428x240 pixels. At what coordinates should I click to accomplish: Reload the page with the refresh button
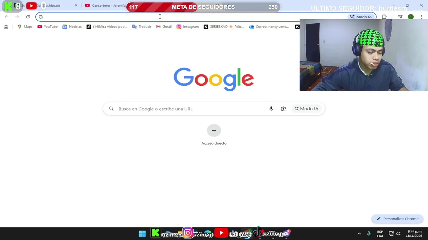(x=28, y=17)
